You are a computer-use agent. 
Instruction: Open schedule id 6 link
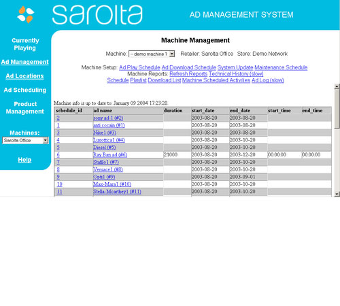point(58,155)
